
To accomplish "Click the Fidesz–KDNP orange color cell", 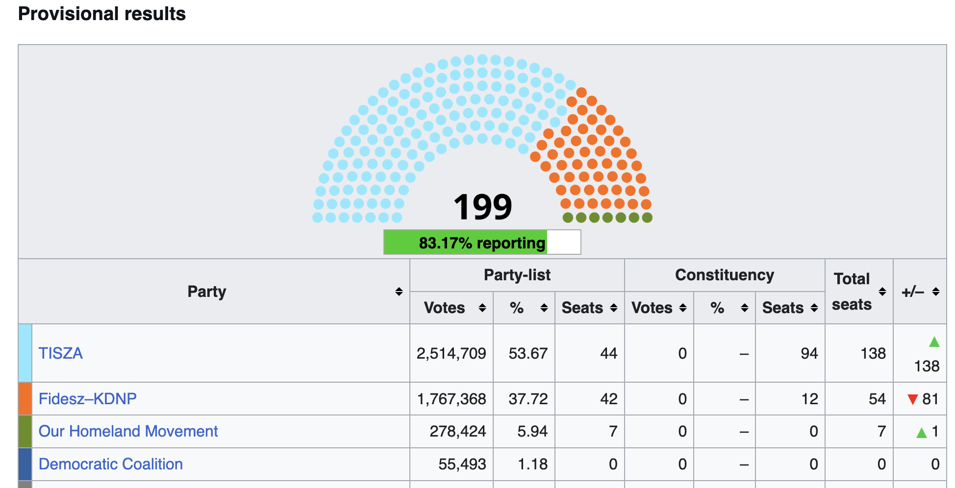I will click(25, 399).
